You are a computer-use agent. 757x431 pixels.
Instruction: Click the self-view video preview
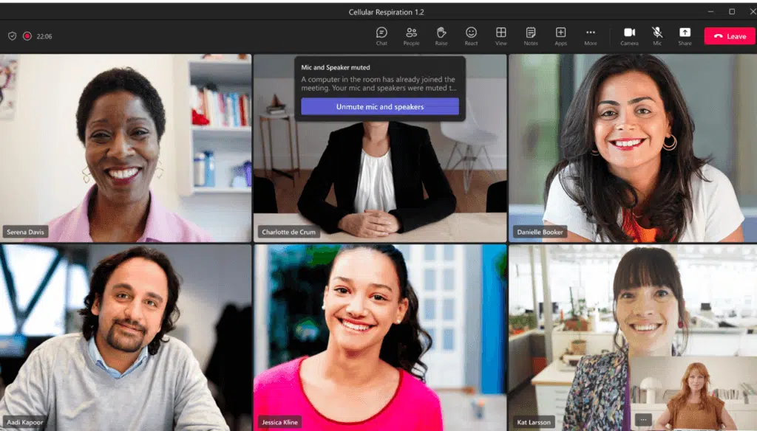pos(694,393)
